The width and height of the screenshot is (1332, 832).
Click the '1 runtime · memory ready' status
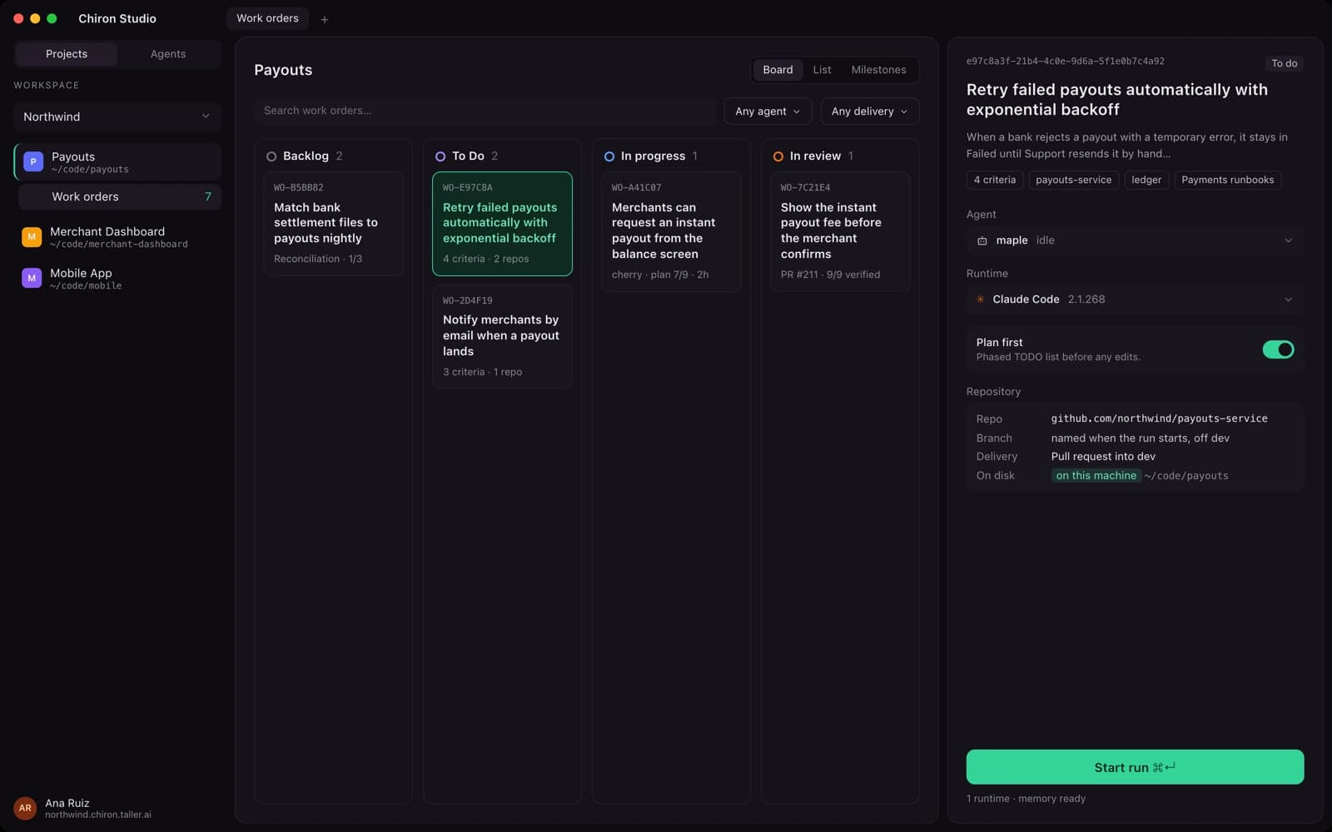[1026, 799]
